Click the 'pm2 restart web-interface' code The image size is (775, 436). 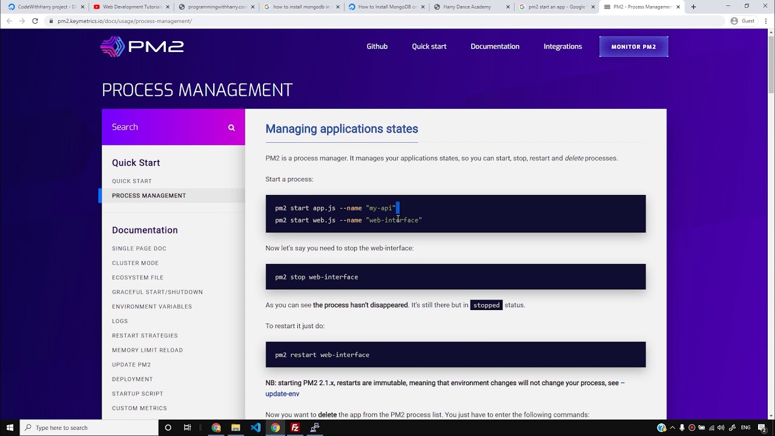point(322,355)
